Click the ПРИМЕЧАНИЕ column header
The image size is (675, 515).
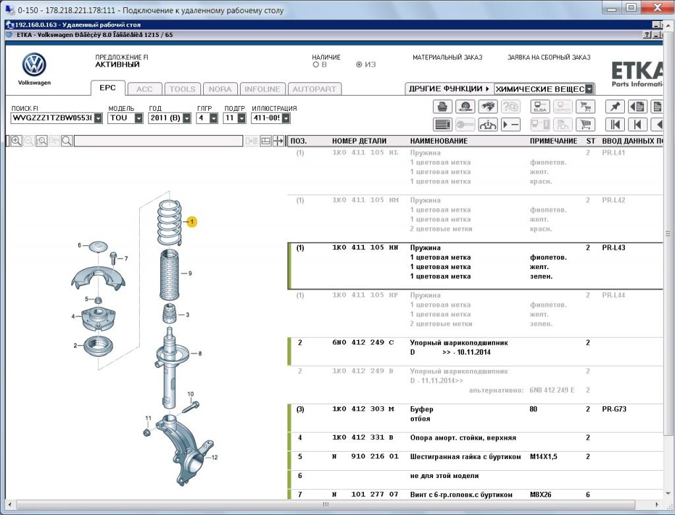coord(553,141)
